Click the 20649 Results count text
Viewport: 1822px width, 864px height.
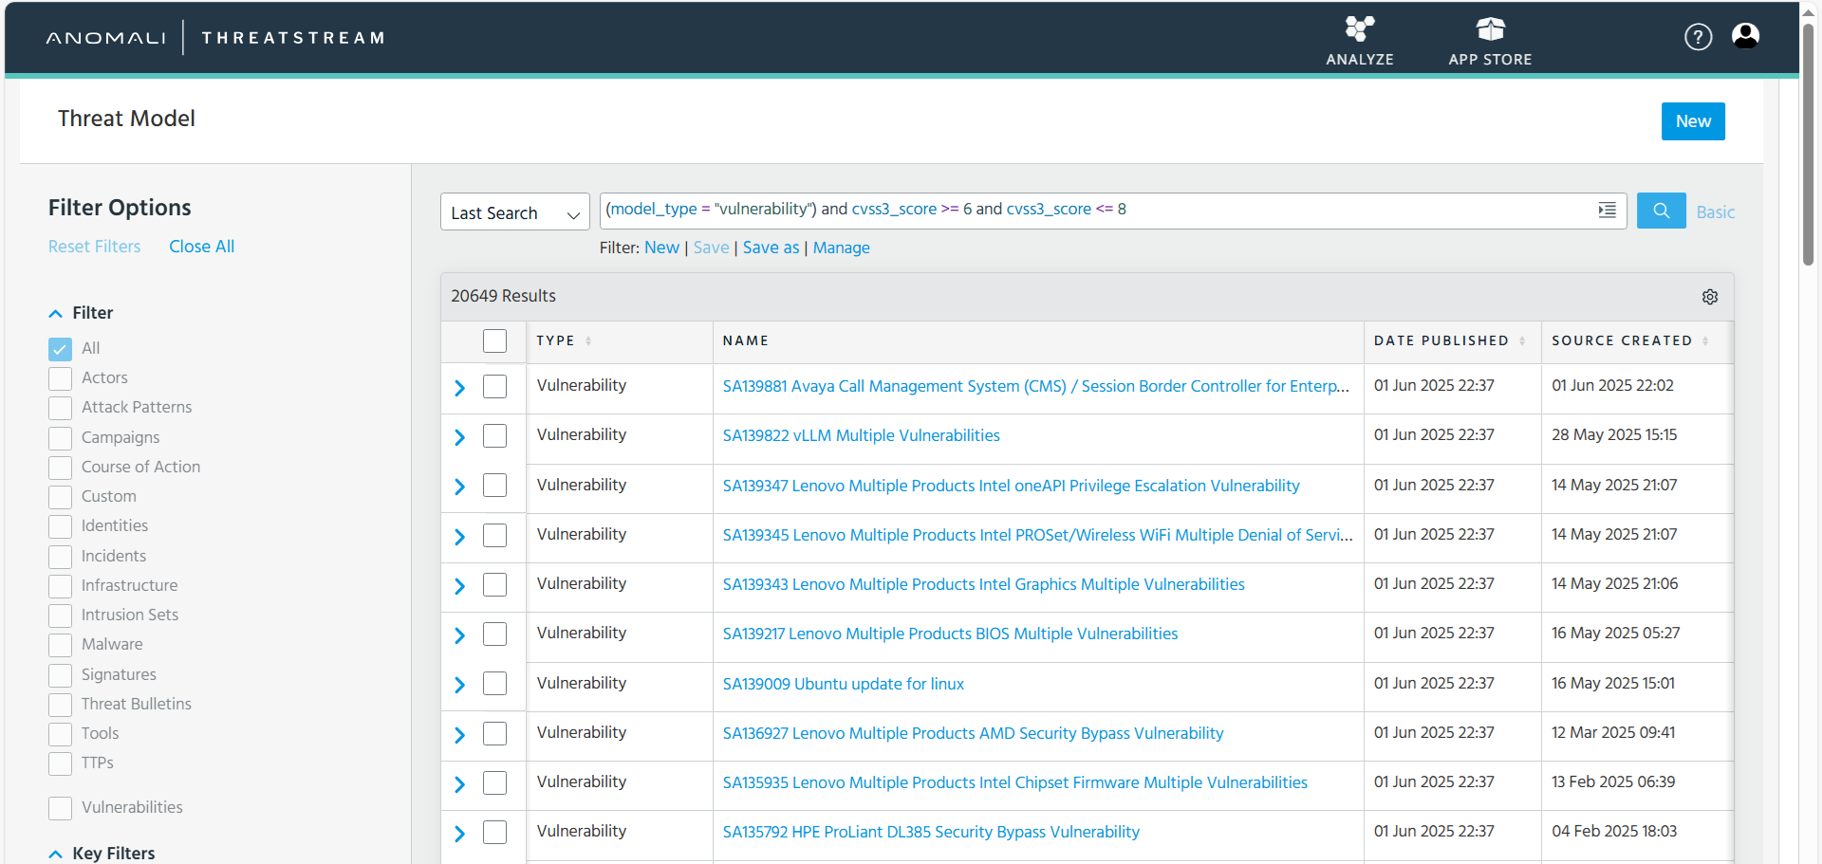(503, 296)
